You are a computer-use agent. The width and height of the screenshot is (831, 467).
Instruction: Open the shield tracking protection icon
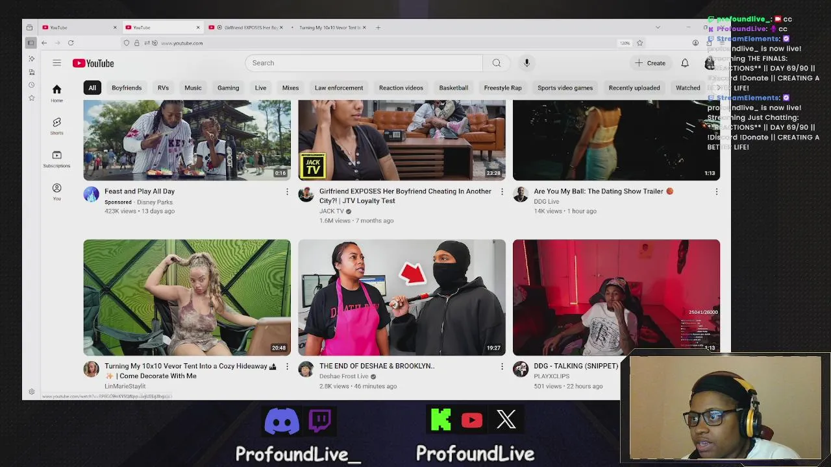(127, 43)
